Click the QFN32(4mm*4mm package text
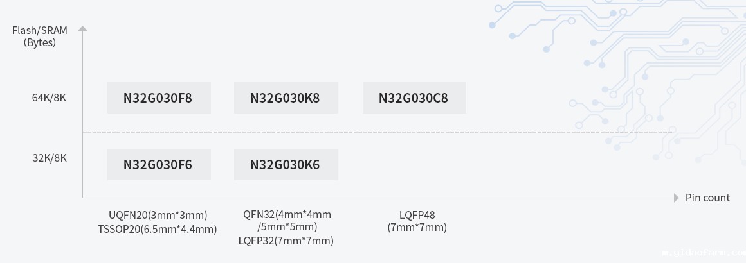The height and width of the screenshot is (263, 746). tap(287, 214)
